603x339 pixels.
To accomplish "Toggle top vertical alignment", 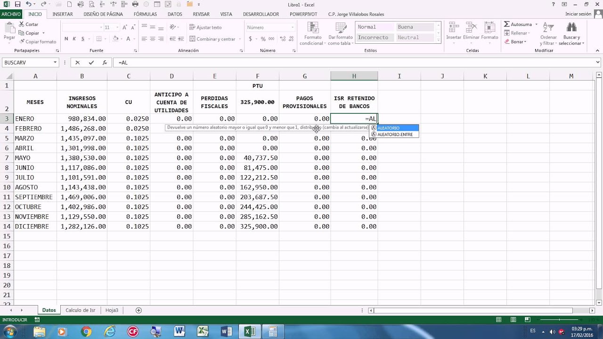I will pyautogui.click(x=145, y=27).
